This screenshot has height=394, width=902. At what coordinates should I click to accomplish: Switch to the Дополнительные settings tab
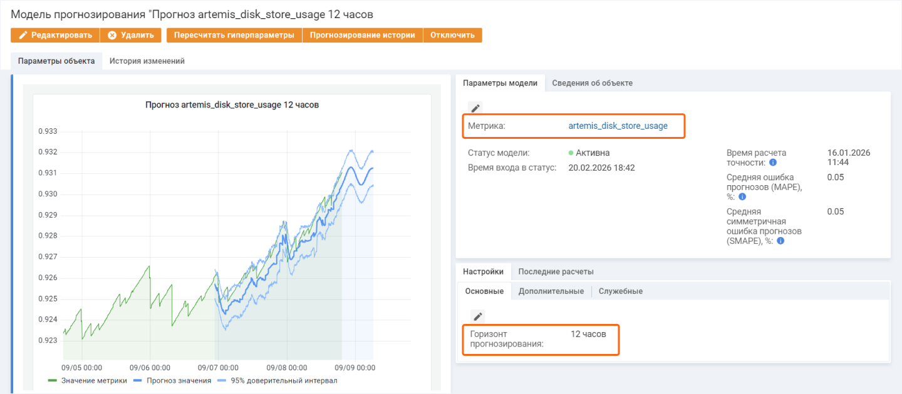click(551, 291)
